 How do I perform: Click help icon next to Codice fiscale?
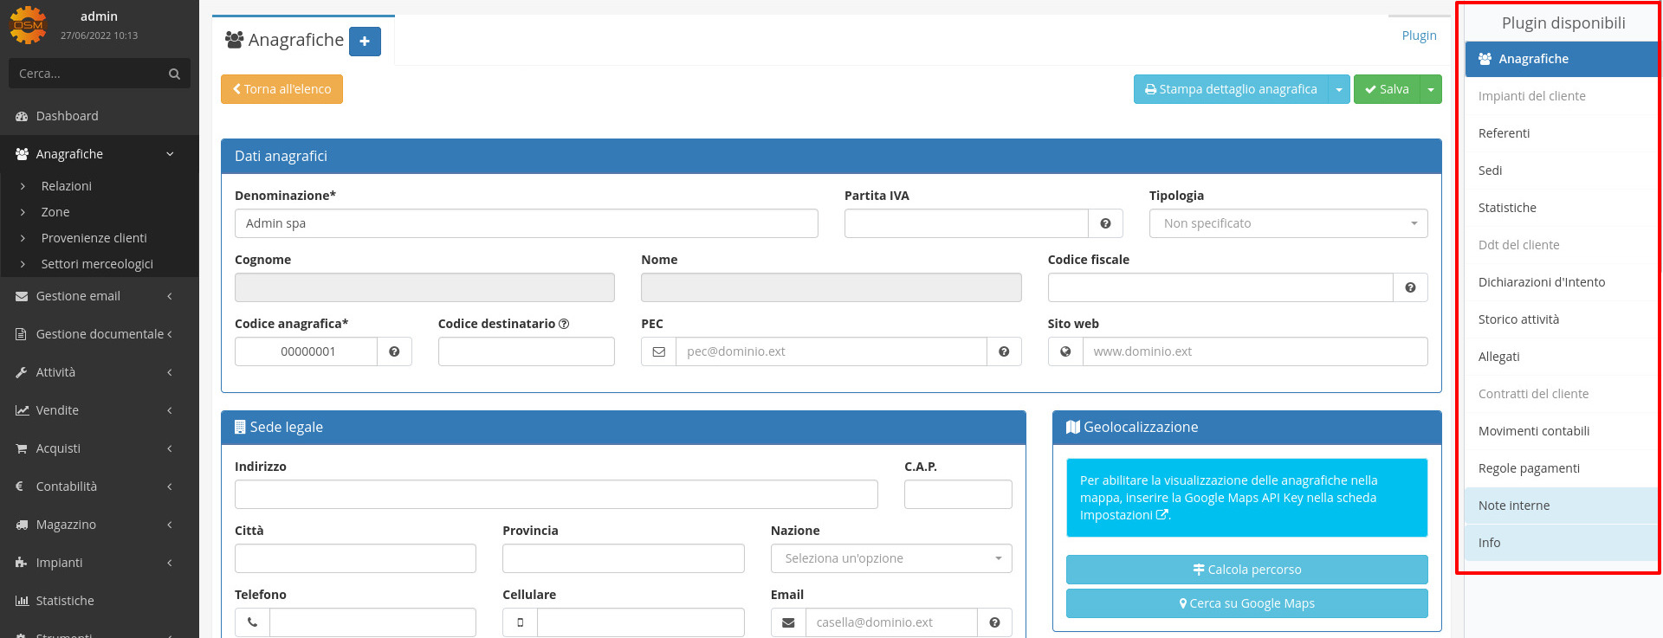(x=1410, y=287)
